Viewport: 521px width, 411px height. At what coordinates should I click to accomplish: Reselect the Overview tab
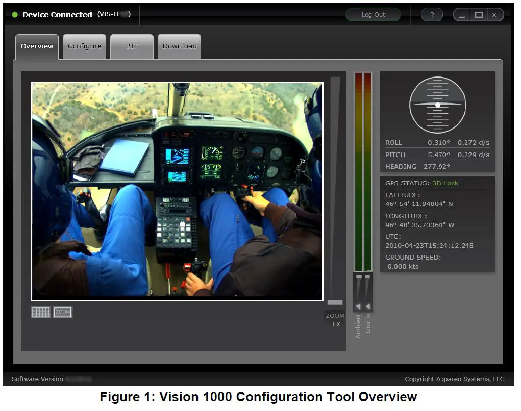37,46
